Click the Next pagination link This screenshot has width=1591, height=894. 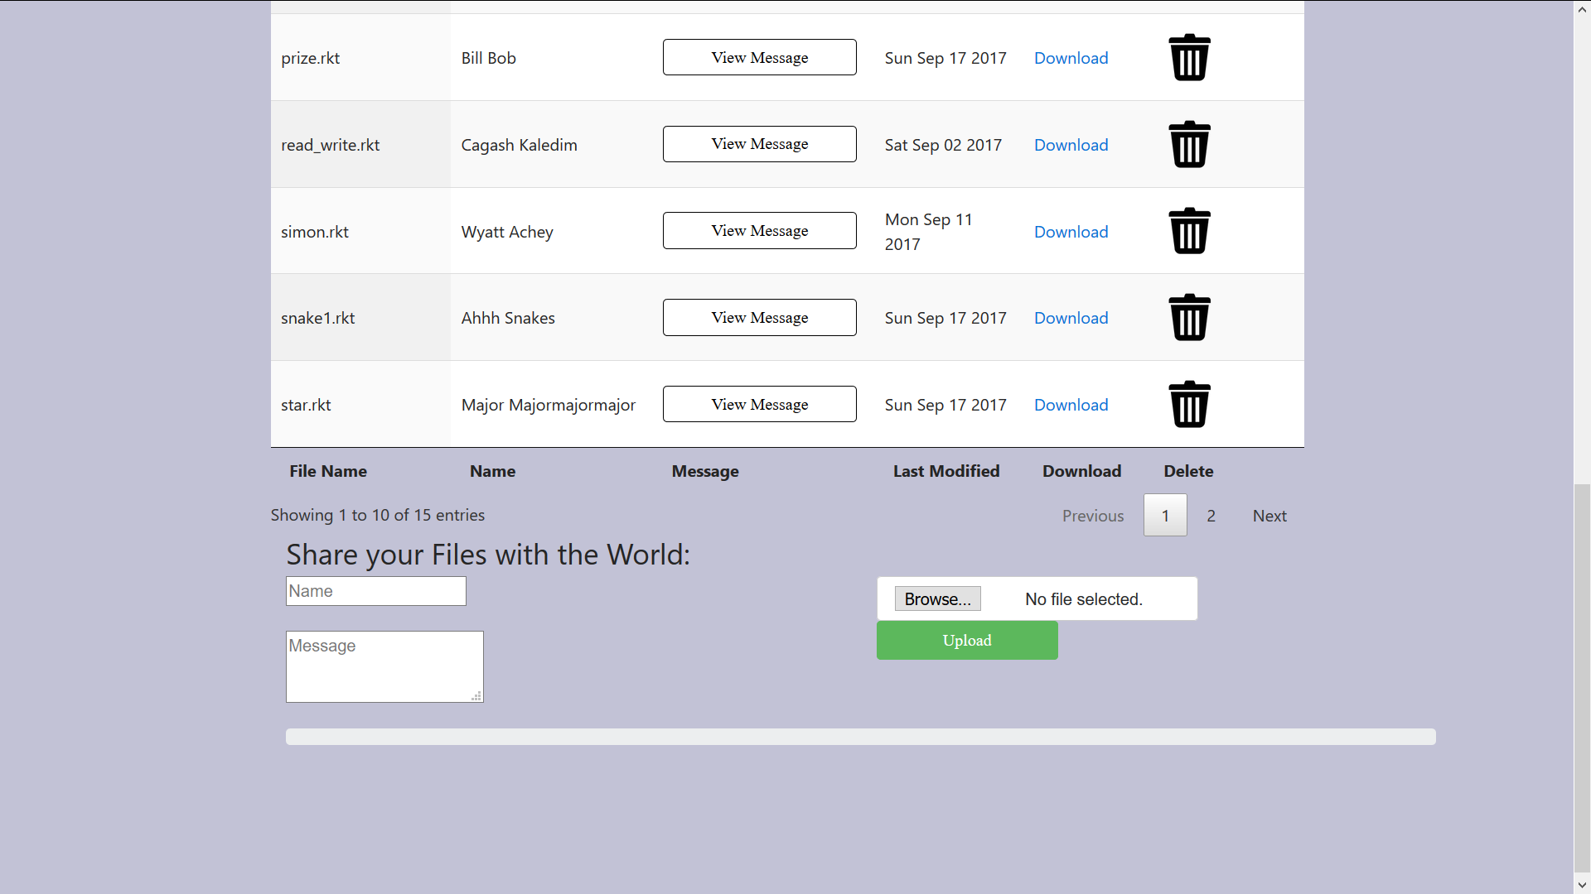(x=1269, y=516)
